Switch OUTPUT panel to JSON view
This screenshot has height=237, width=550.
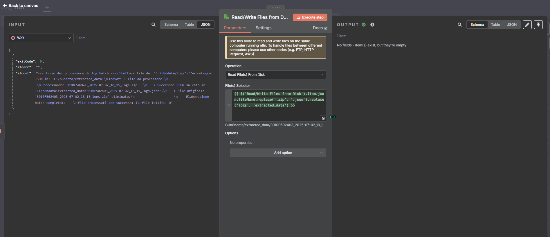pos(512,25)
